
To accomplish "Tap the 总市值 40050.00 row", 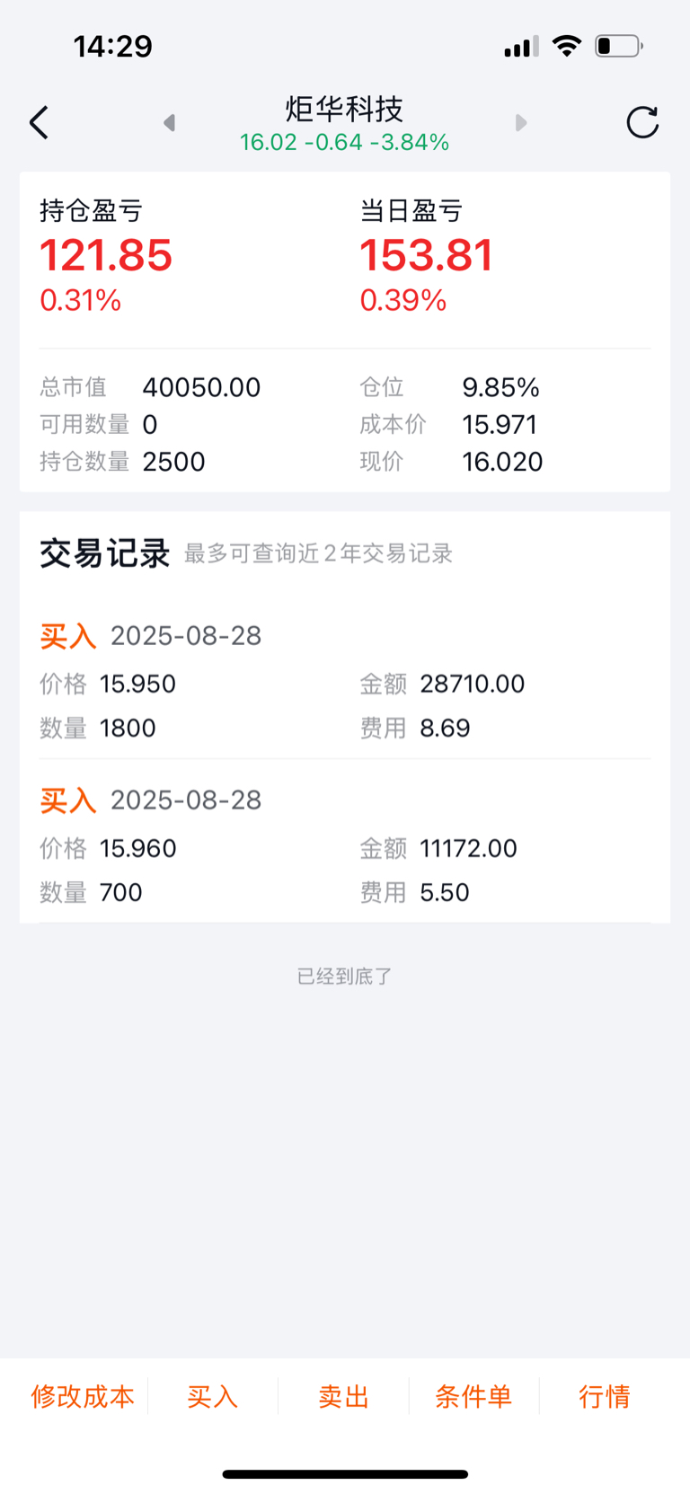I will point(150,387).
